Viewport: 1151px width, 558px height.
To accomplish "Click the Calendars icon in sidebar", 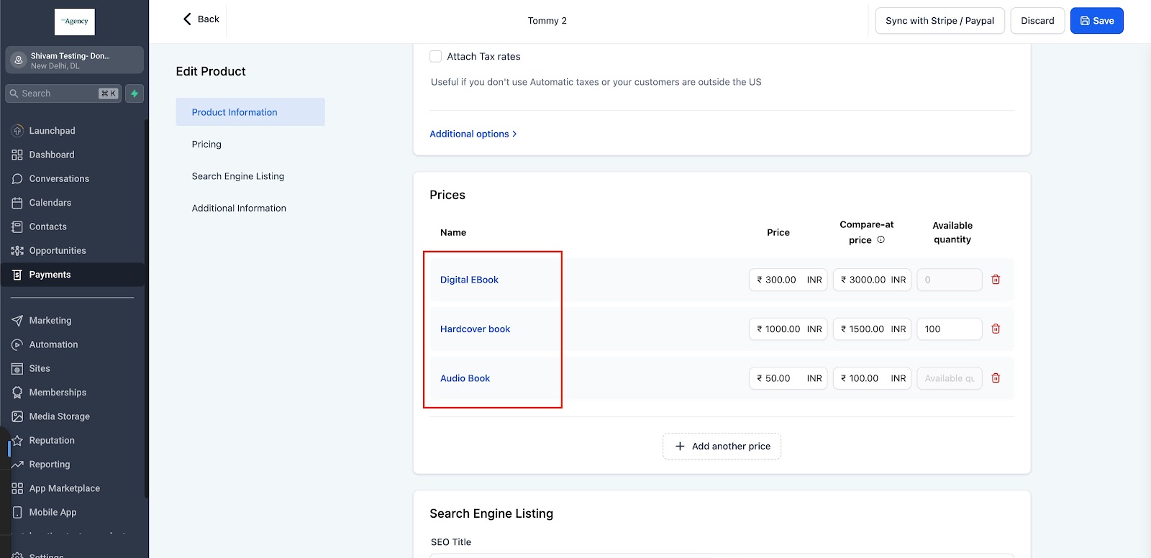I will point(17,203).
